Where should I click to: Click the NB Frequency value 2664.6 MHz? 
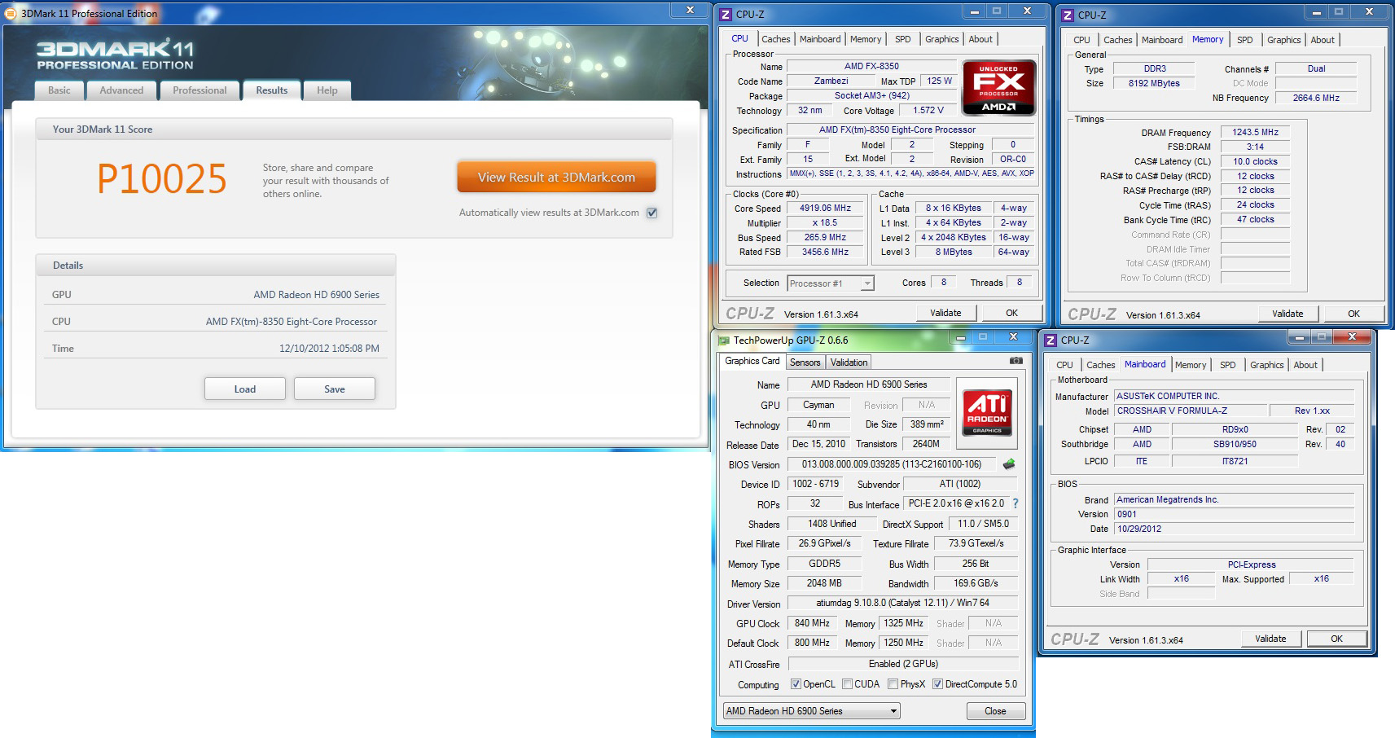(x=1316, y=98)
